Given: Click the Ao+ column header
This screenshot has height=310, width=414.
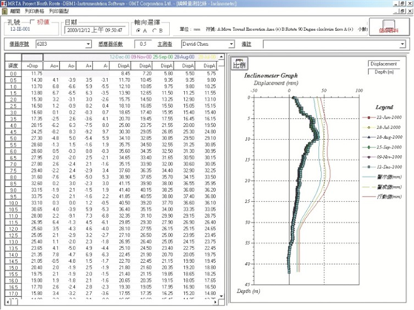Looking at the screenshot, I should point(52,66).
